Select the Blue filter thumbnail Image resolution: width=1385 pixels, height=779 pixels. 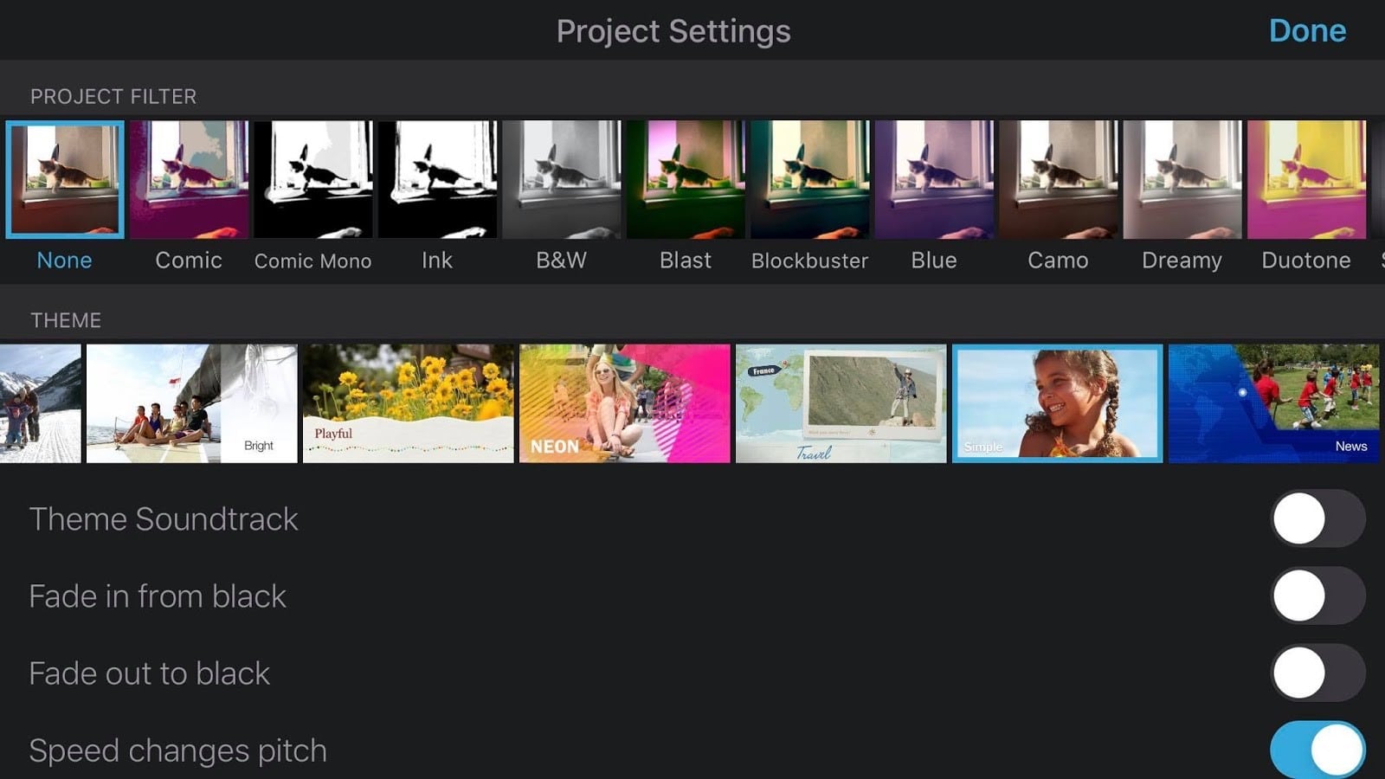click(x=934, y=179)
